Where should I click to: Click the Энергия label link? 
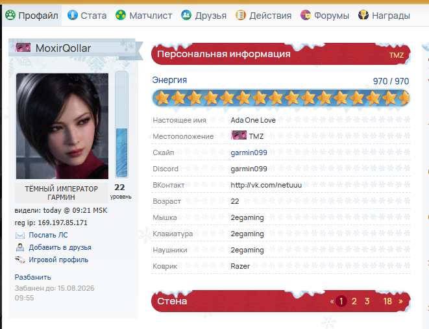(169, 80)
